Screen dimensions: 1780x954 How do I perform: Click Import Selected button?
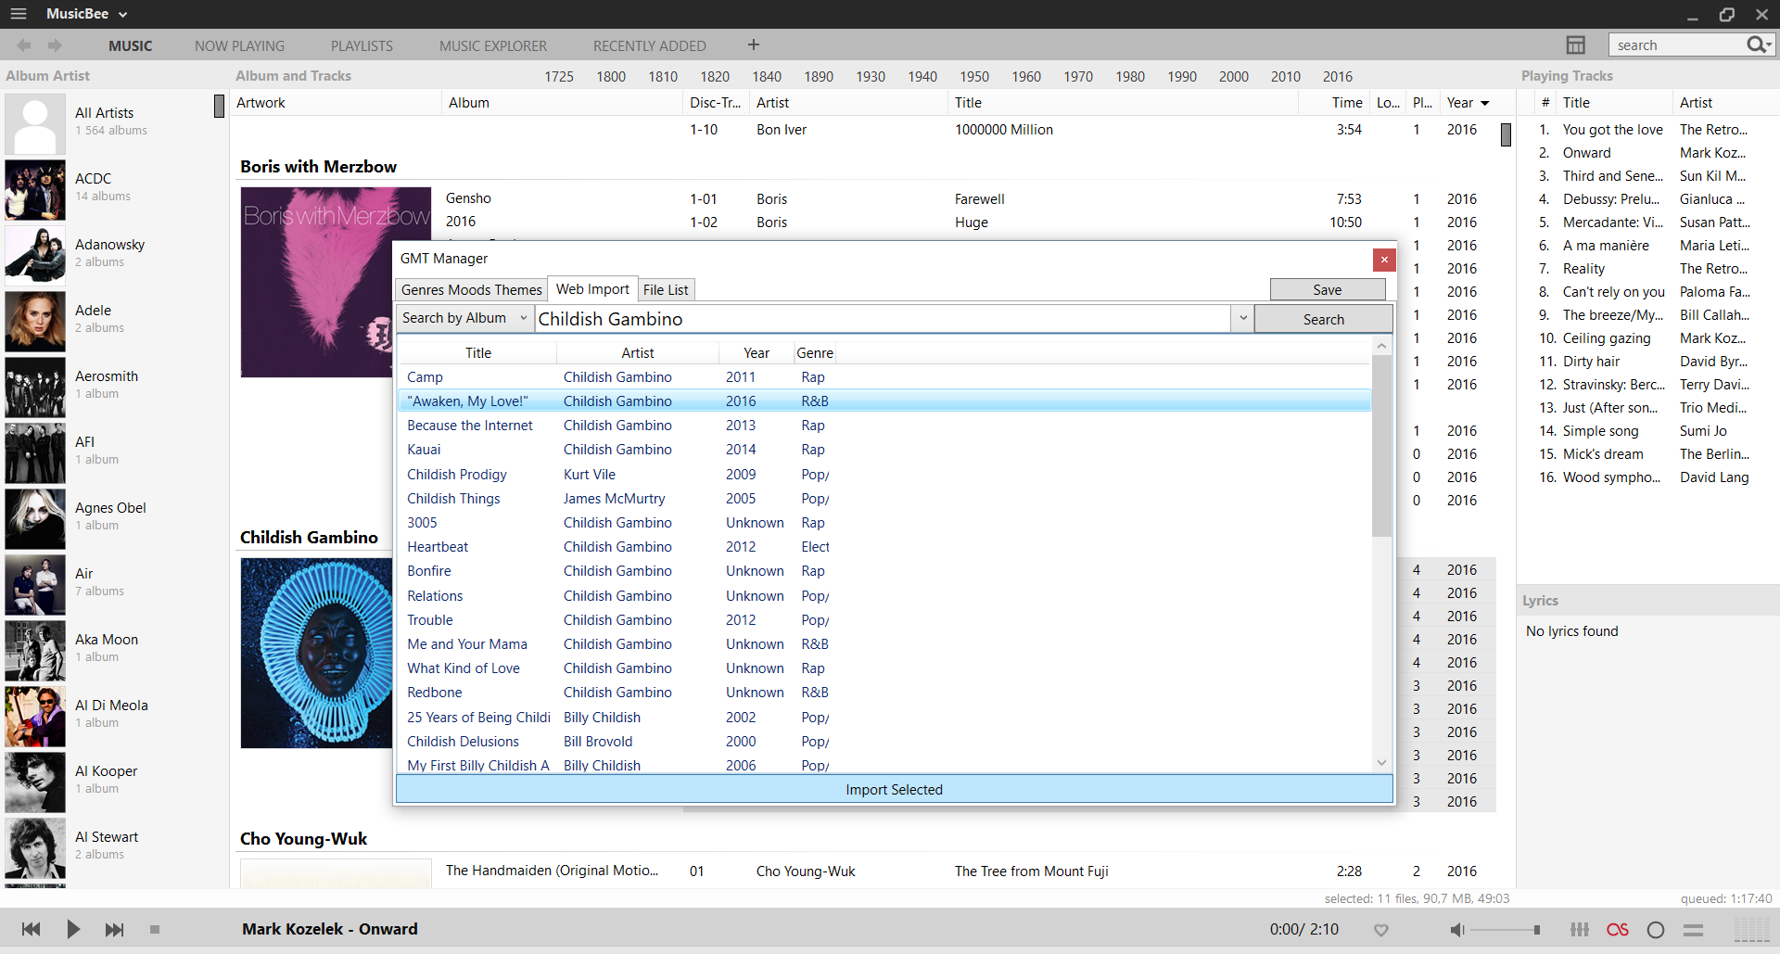click(894, 789)
